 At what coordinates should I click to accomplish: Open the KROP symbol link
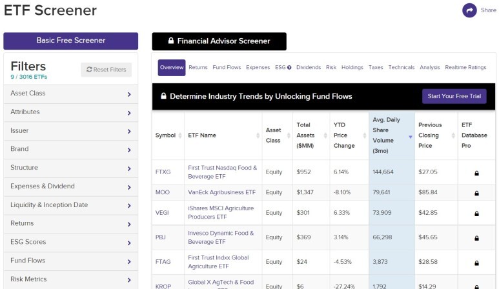click(x=163, y=286)
